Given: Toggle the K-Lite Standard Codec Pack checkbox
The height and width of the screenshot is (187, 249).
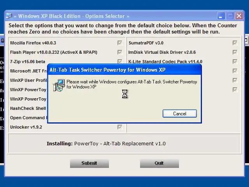Looking at the screenshot, I should pyautogui.click(x=235, y=62).
